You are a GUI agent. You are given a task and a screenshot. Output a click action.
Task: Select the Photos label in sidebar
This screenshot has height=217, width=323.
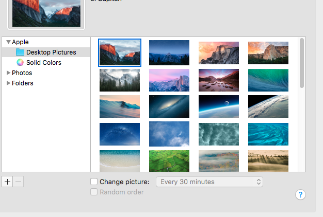(22, 73)
